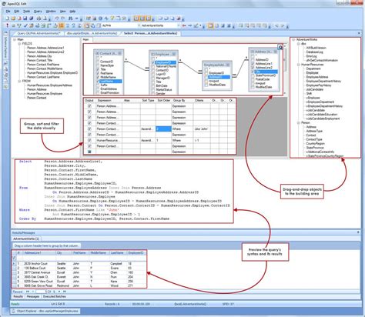Image resolution: width=365 pixels, height=317 pixels.
Task: Select Person.Contact.LastName in FIELDS tree
Action: click(x=43, y=77)
